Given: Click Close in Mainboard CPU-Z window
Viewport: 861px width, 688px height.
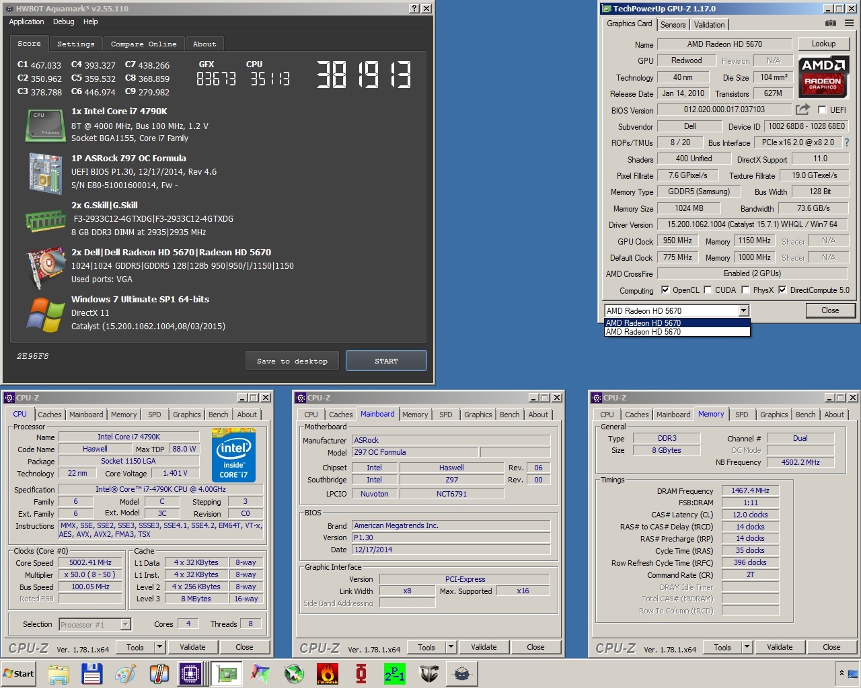Looking at the screenshot, I should [x=535, y=647].
